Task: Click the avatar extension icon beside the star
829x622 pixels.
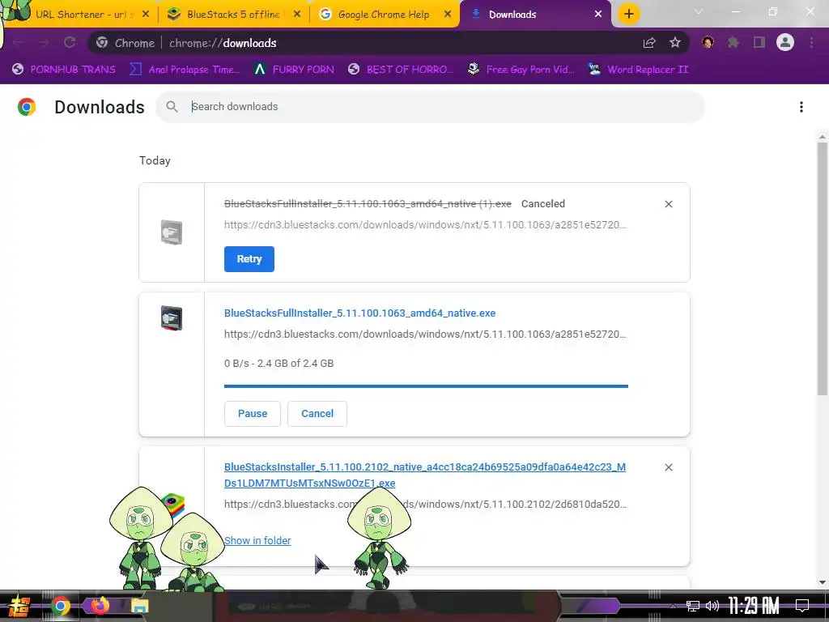Action: [708, 43]
